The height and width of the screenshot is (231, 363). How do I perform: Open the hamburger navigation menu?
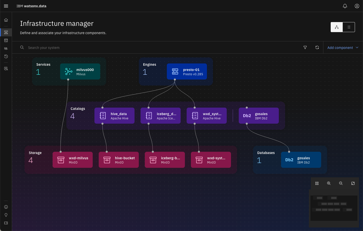tap(6, 6)
